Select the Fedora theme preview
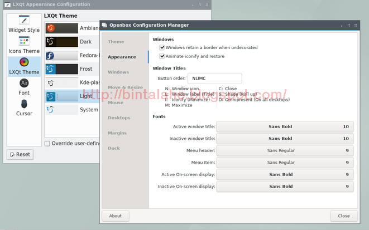 coord(61,55)
